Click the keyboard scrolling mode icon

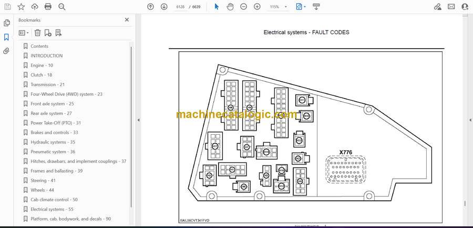(316, 7)
